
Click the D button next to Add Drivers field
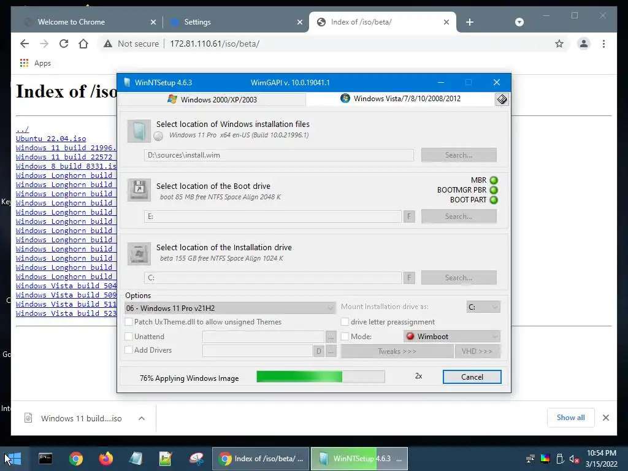(318, 351)
